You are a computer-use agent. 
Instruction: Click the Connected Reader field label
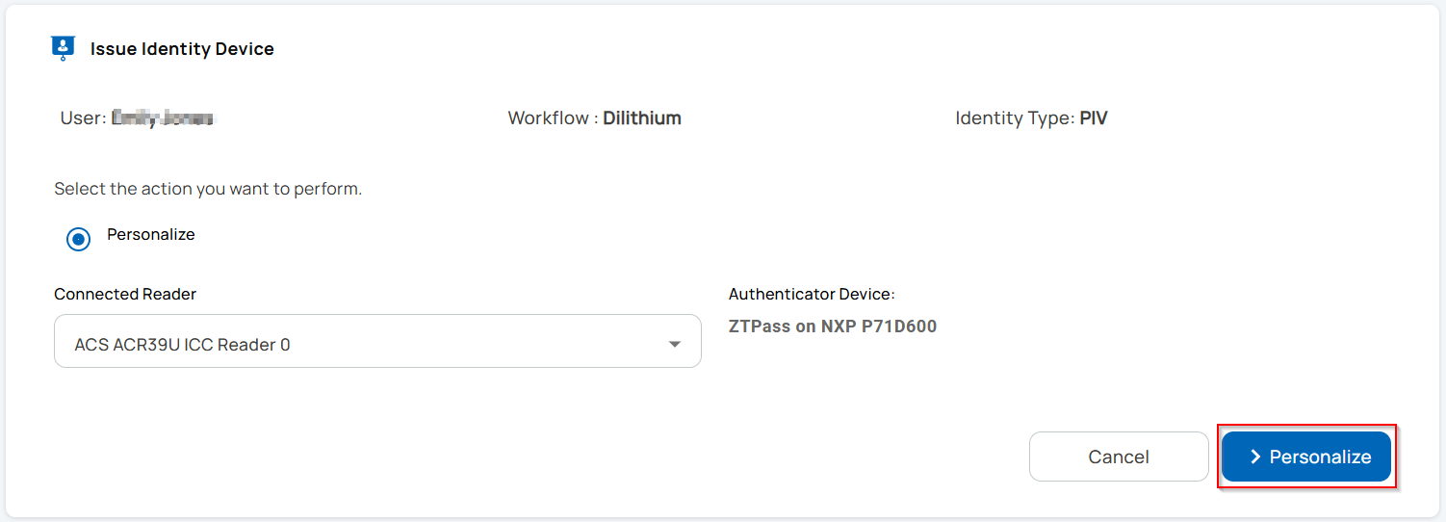[125, 294]
